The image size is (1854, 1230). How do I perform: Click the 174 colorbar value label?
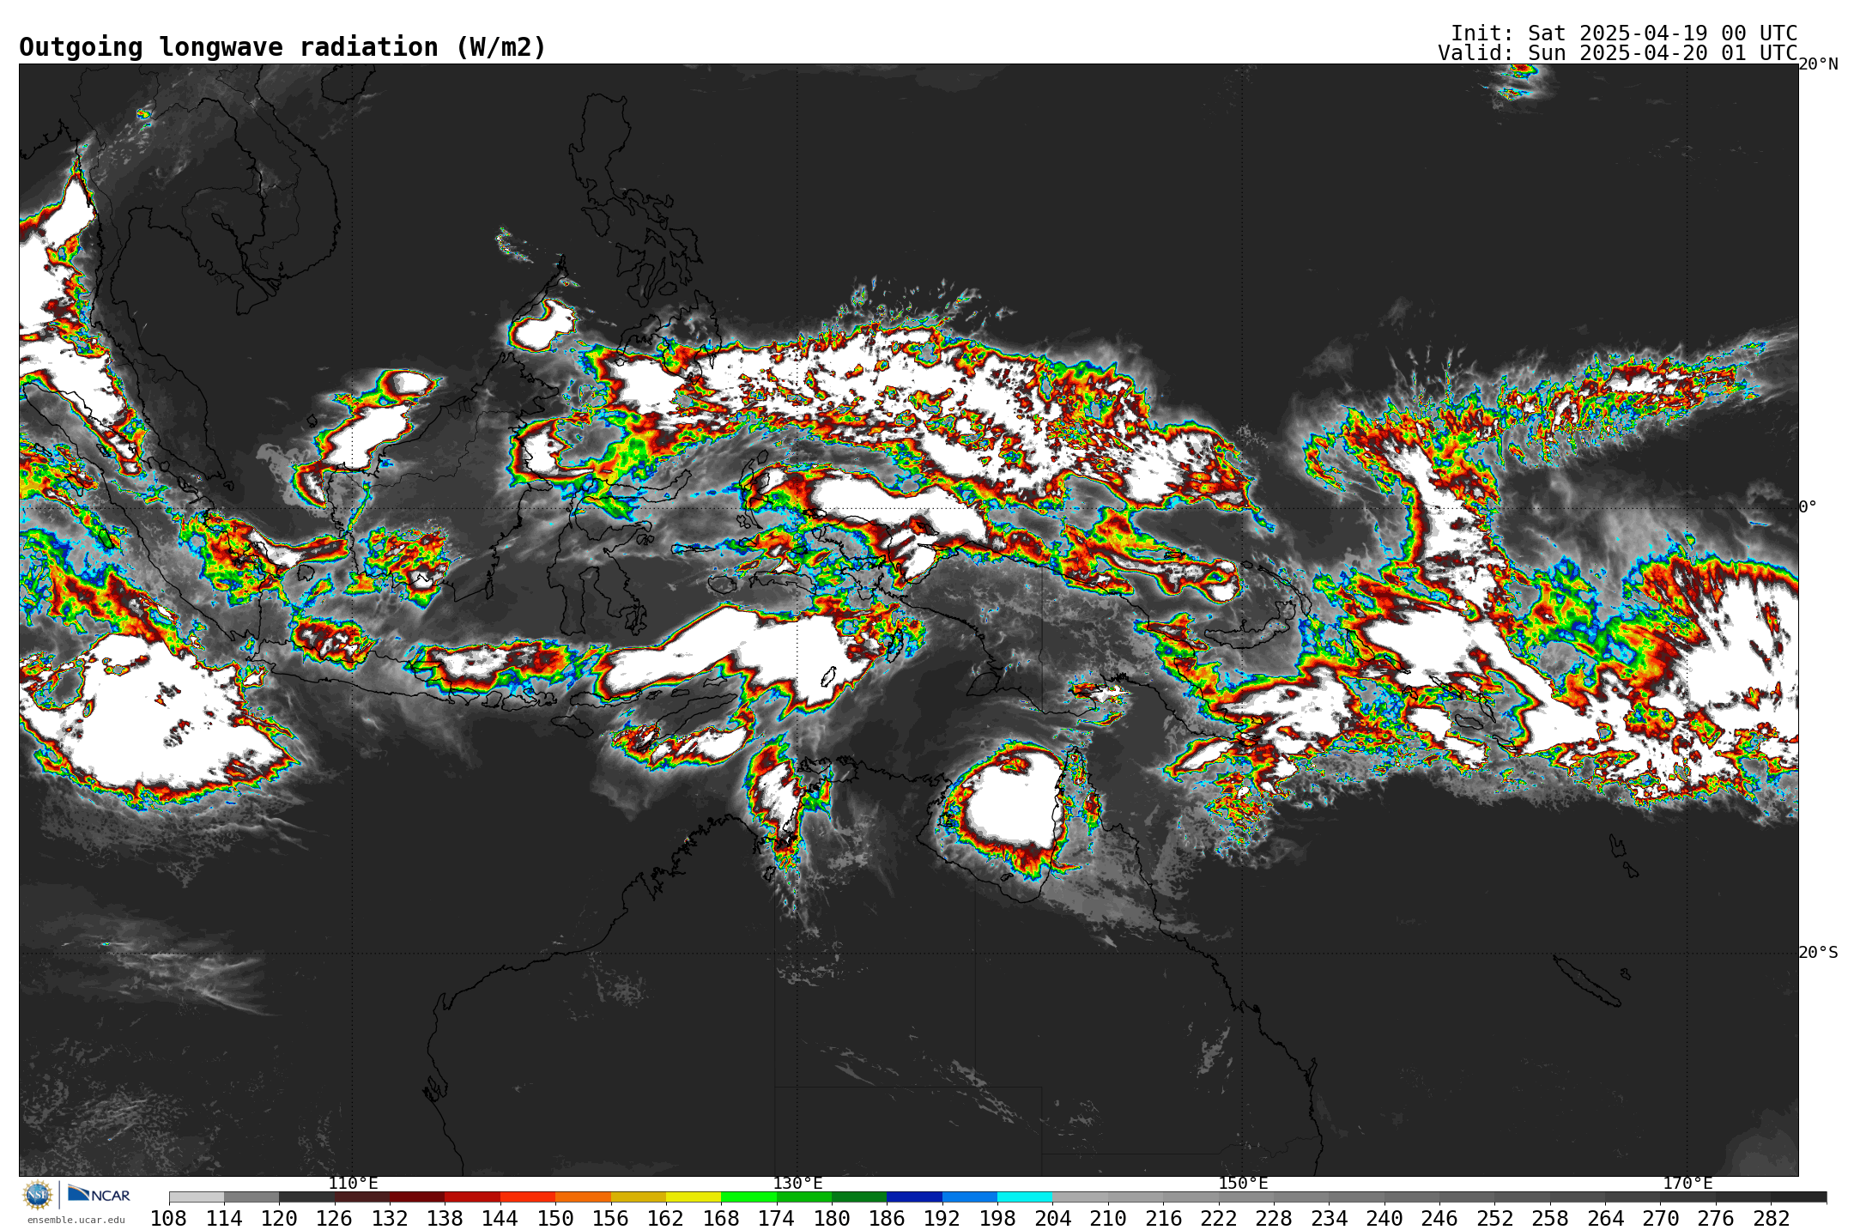(776, 1218)
